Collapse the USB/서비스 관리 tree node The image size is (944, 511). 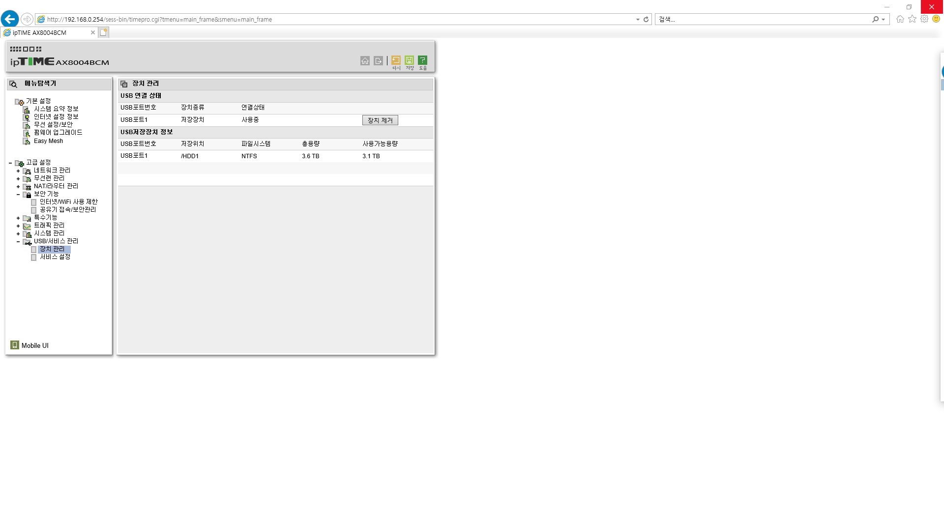(18, 242)
